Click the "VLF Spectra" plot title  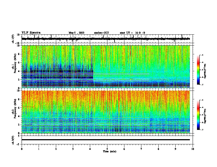(x=31, y=33)
